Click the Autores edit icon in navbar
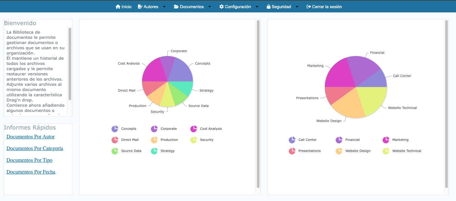Viewport: 456px width, 201px height. click(x=140, y=7)
